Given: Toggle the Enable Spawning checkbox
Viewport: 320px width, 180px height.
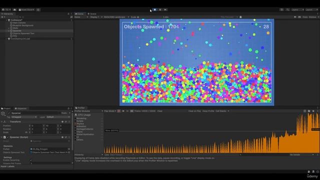Looking at the screenshot, I should (31, 160).
